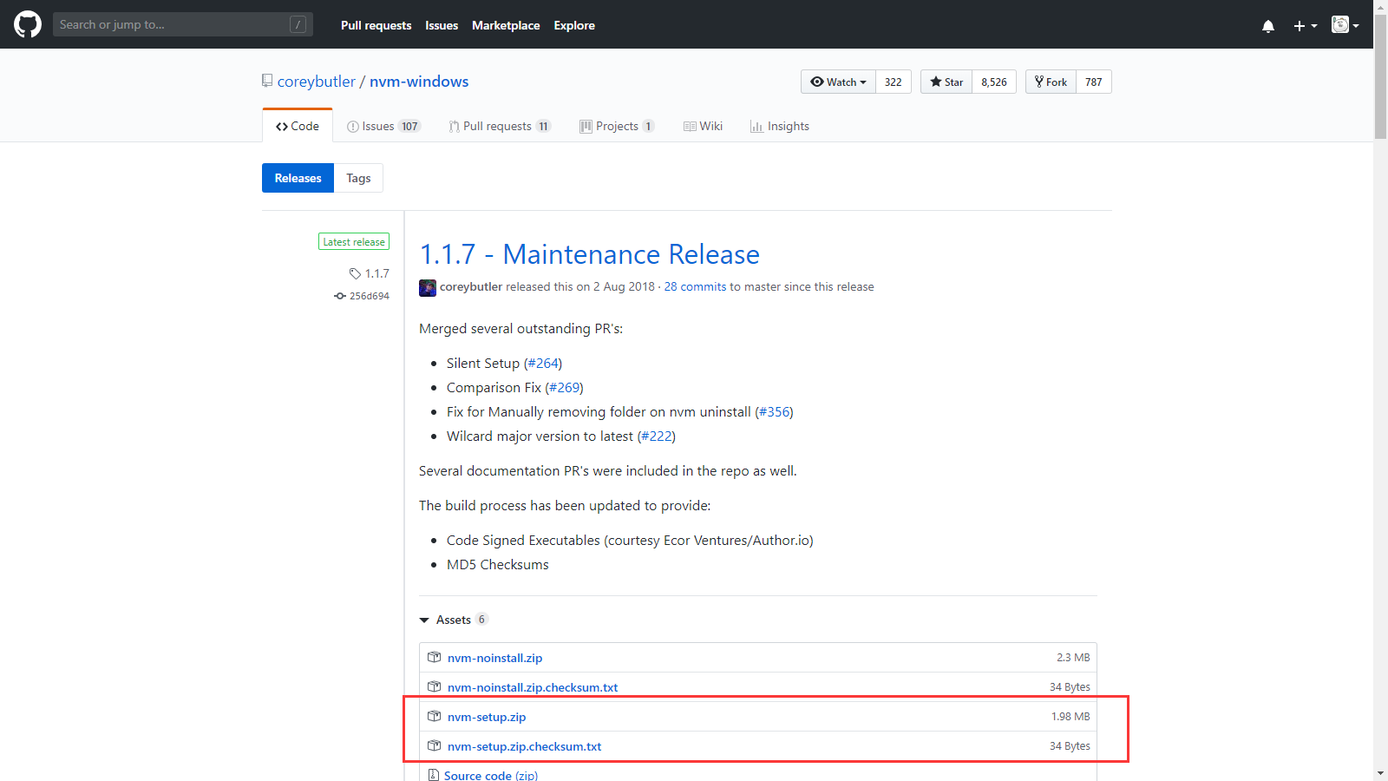Open Explore in top navigation
This screenshot has height=781, width=1388.
coord(574,25)
